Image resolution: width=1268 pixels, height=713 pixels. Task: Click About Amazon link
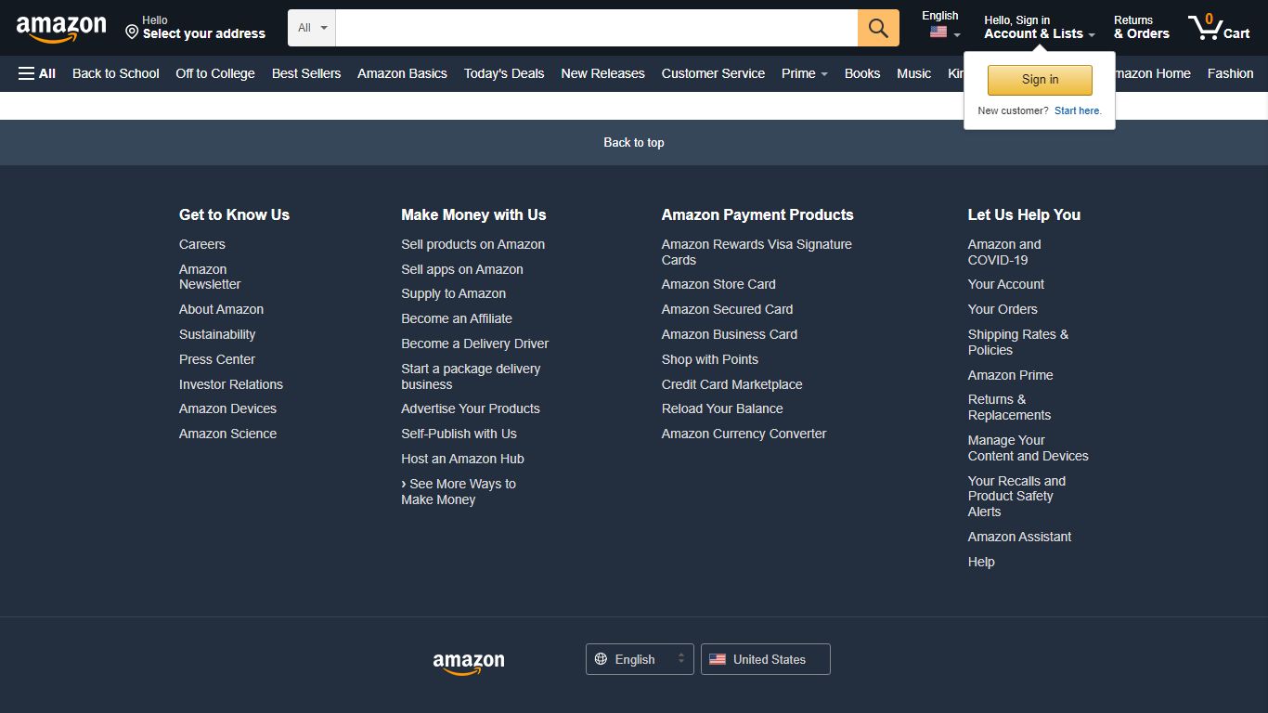point(221,309)
